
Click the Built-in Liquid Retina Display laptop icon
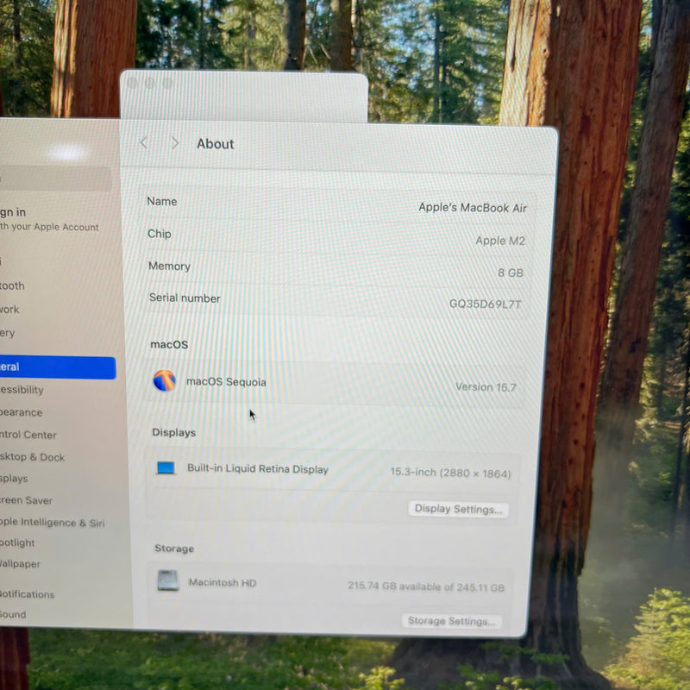pyautogui.click(x=166, y=468)
